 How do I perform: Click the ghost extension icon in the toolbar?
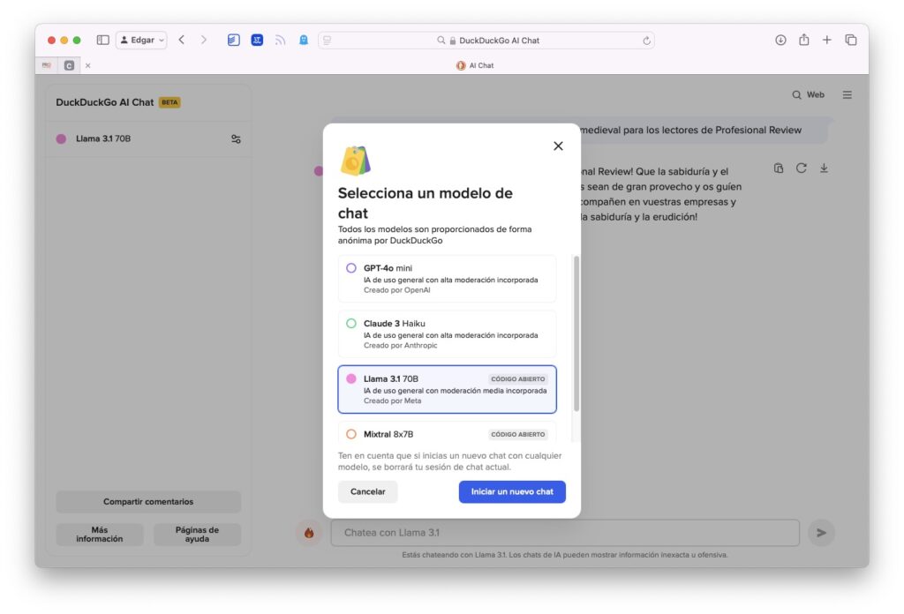(x=304, y=40)
